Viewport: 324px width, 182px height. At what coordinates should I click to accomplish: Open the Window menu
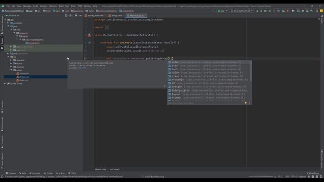click(x=87, y=6)
